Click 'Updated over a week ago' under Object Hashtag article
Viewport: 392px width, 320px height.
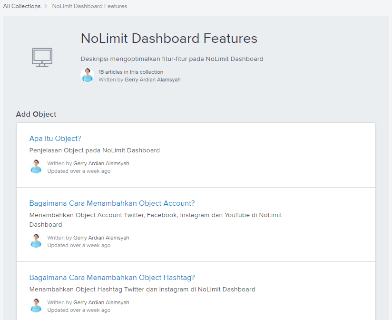79,310
